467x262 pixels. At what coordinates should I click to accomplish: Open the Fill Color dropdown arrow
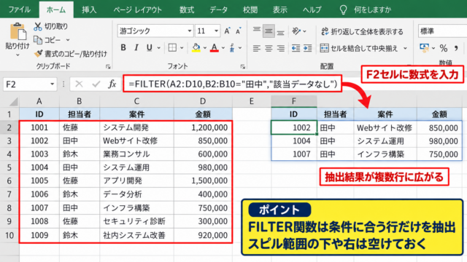point(205,48)
